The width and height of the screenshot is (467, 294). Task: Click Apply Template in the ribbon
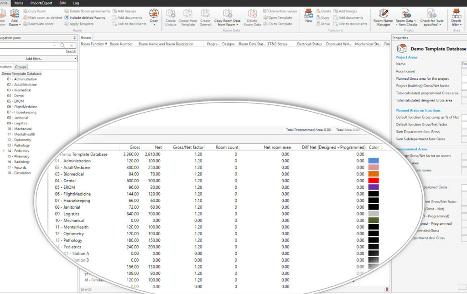point(81,23)
